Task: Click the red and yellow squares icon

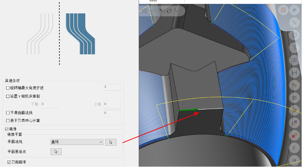Action: click(x=294, y=135)
